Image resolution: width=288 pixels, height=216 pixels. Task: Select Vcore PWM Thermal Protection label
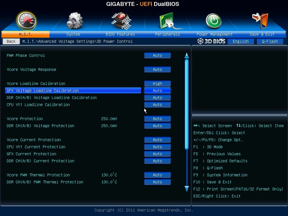click(x=38, y=175)
